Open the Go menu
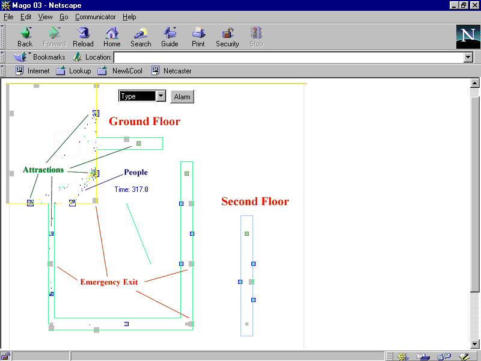This screenshot has height=361, width=481. tap(64, 17)
